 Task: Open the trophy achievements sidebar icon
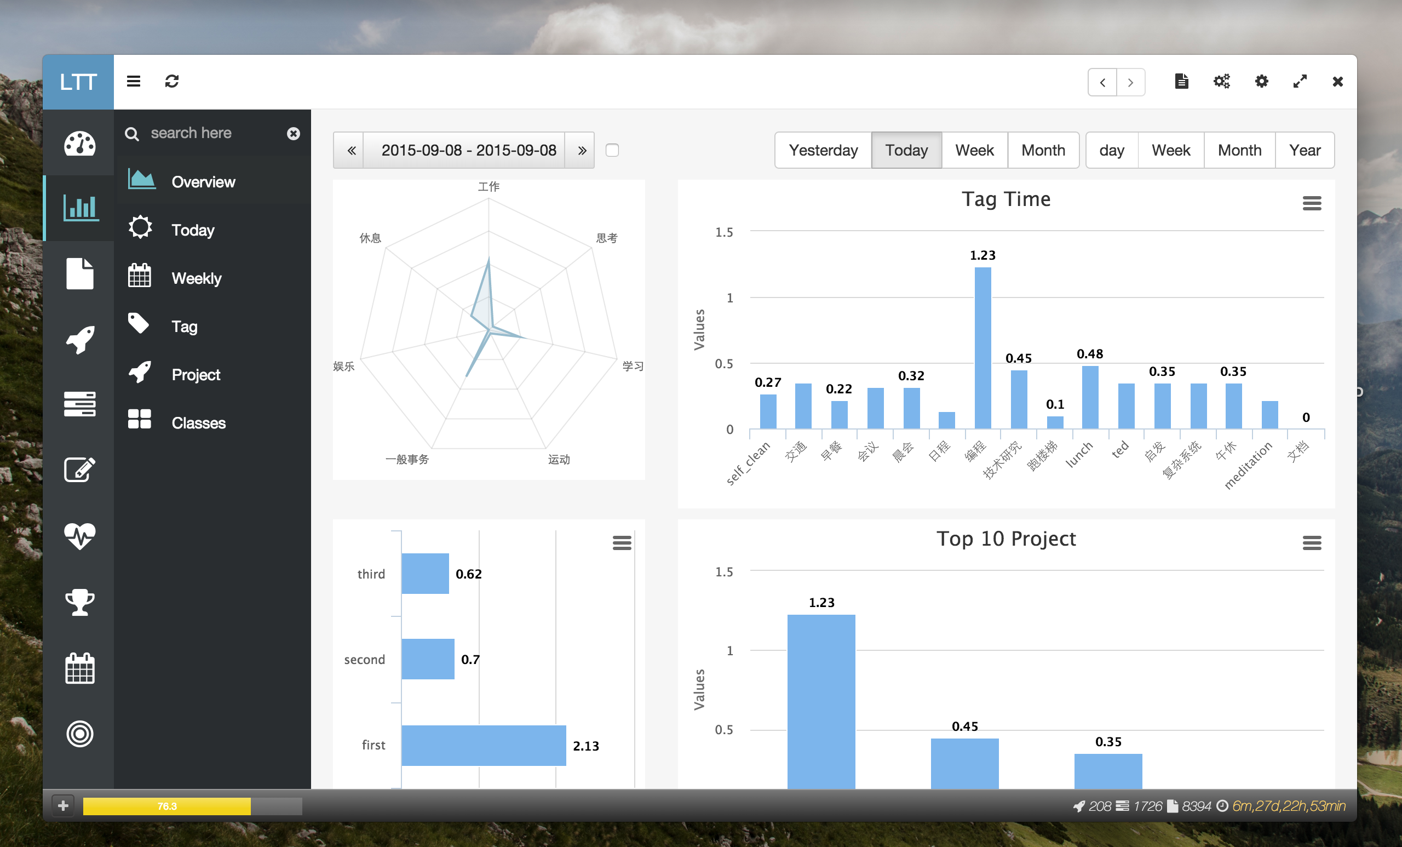point(79,602)
